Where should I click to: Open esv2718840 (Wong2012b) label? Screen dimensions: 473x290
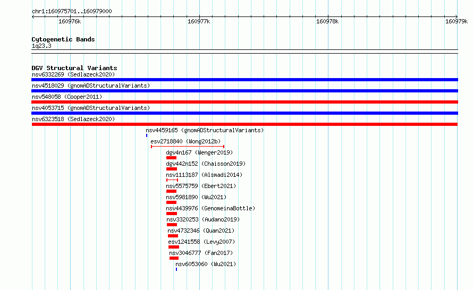185,141
